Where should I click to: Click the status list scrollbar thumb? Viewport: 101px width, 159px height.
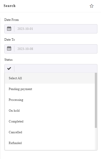[96, 100]
